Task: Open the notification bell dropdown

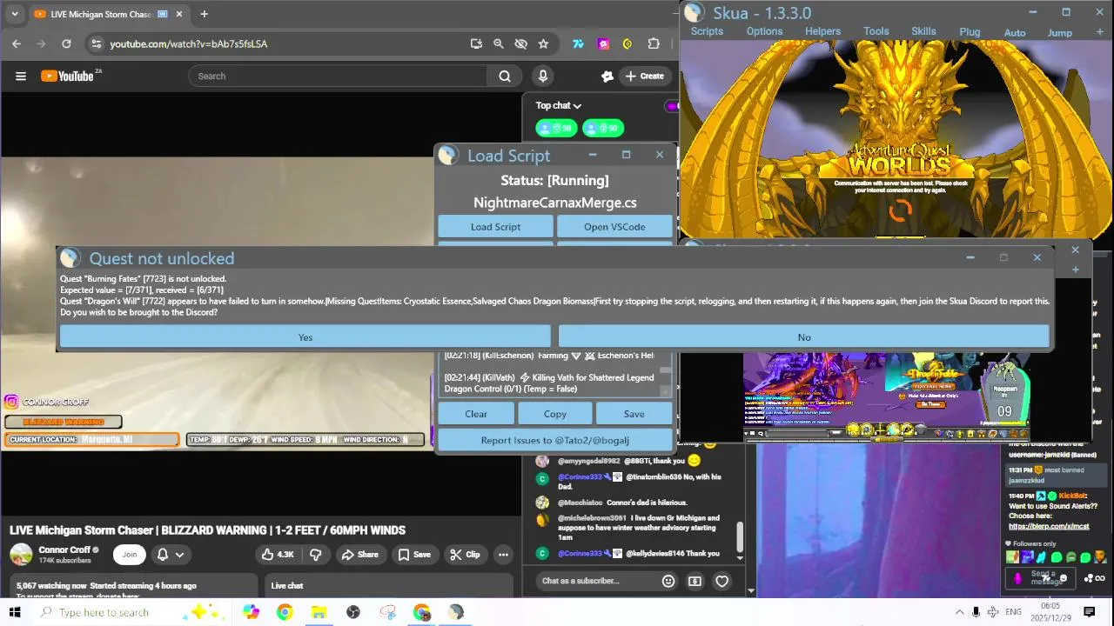Action: click(x=171, y=554)
